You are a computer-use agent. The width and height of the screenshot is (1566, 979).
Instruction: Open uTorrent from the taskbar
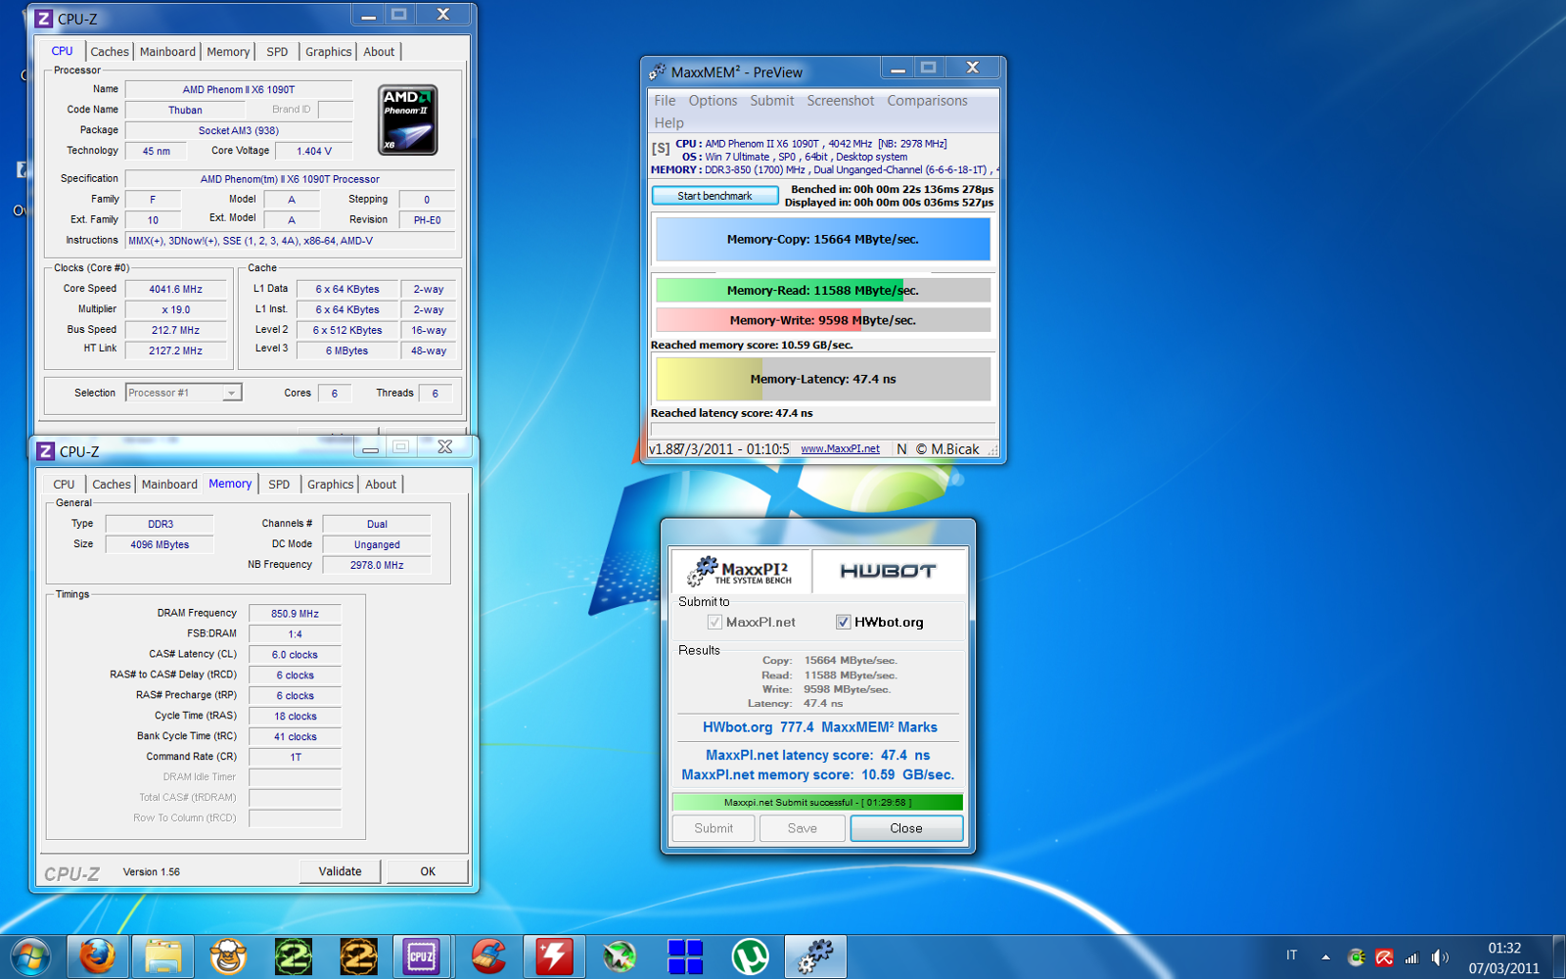click(750, 956)
